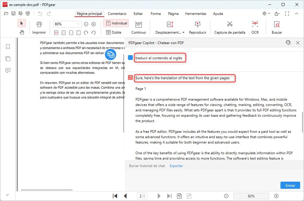This screenshot has height=201, width=304.
Task: Undo the last action
Action: pyautogui.click(x=40, y=14)
